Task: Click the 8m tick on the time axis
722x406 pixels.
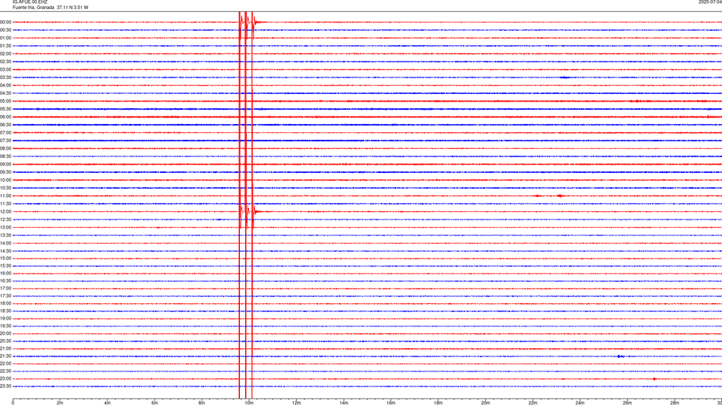Action: click(202, 403)
